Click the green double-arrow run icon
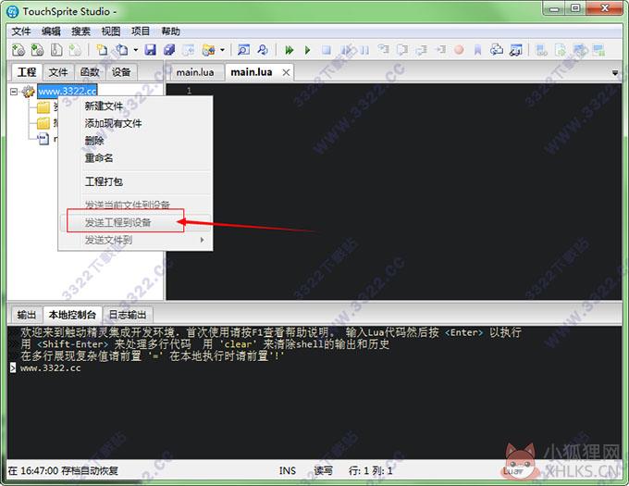629x486 pixels. pyautogui.click(x=289, y=50)
